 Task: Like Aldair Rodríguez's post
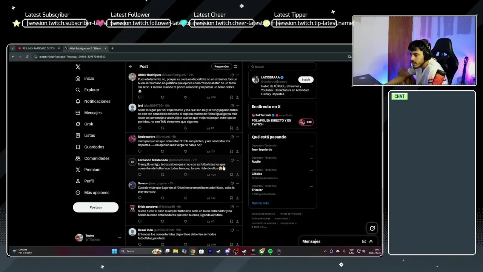(185, 97)
